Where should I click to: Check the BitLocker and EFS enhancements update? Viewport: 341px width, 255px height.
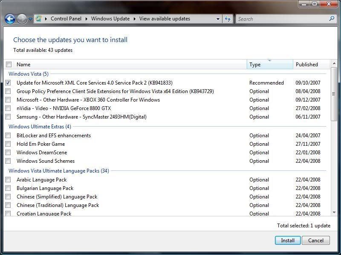coord(8,136)
